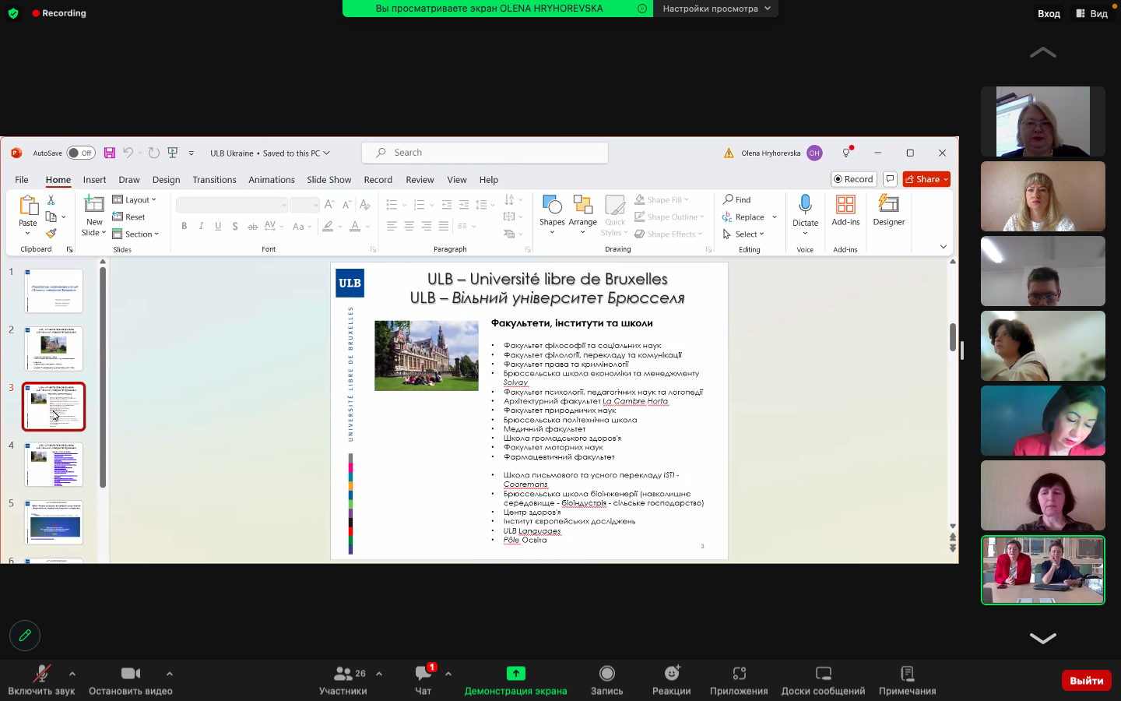The image size is (1121, 701).
Task: Click the Save floppy disk icon
Action: (x=110, y=153)
